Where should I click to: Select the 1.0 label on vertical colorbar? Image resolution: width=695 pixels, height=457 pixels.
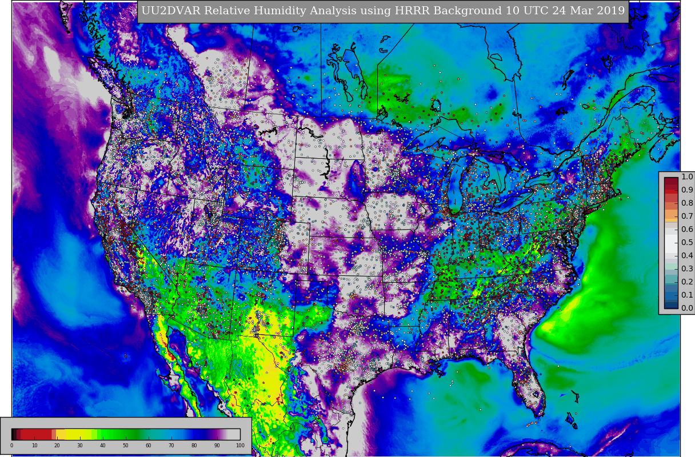pos(686,177)
